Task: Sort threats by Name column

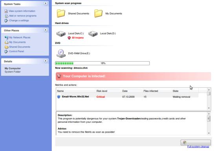Action: pos(60,91)
